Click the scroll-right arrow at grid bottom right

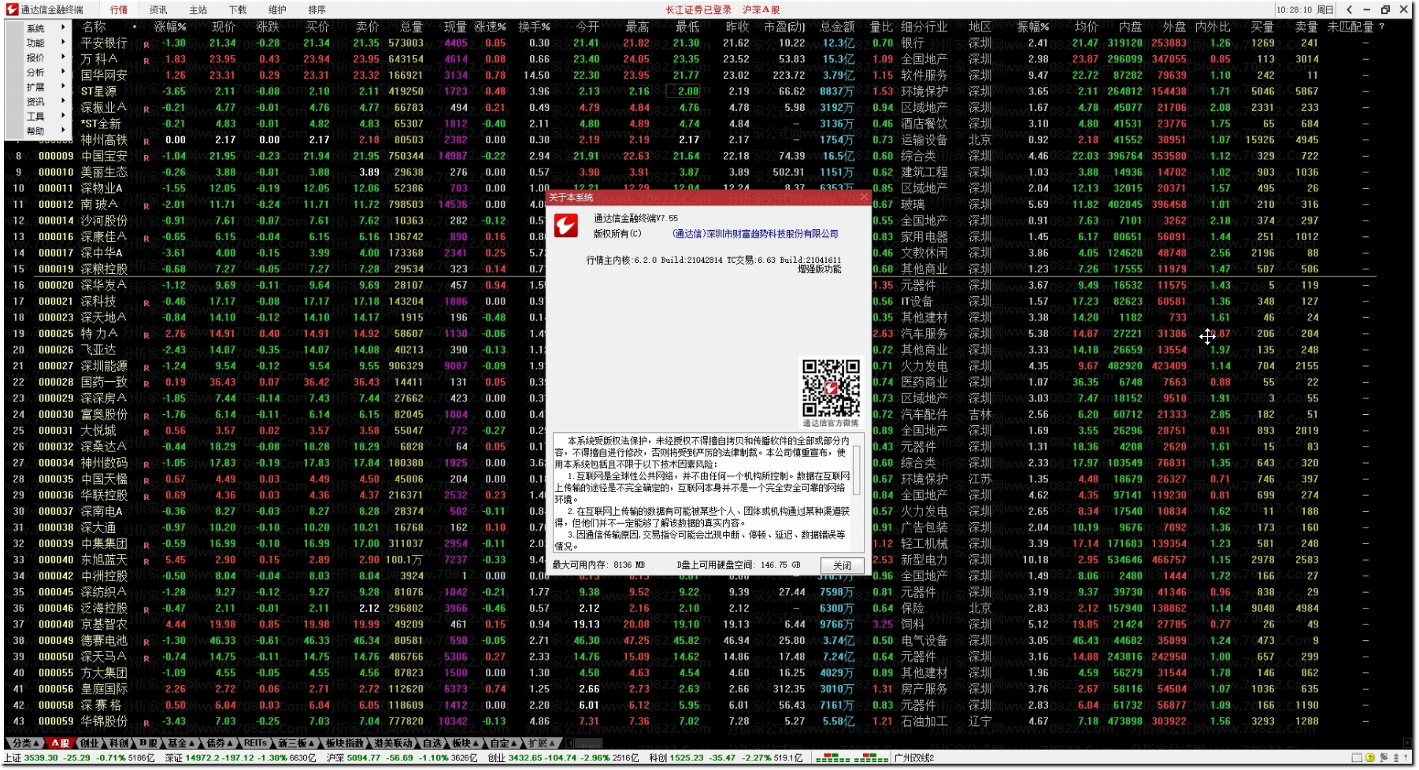tap(1409, 743)
